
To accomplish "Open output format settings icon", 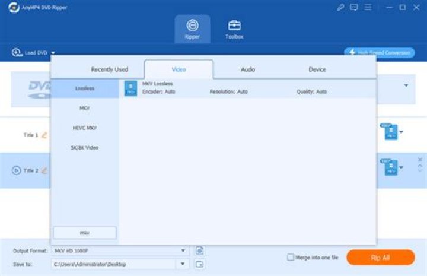I will [x=200, y=250].
